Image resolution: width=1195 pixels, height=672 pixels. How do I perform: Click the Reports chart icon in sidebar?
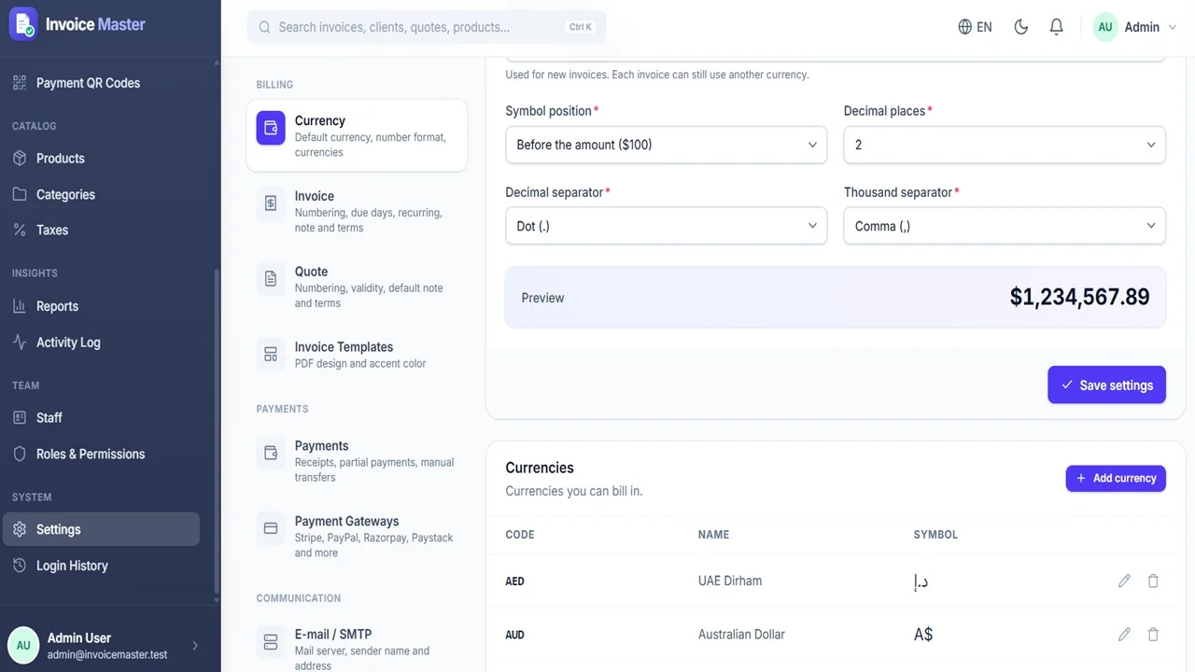20,306
